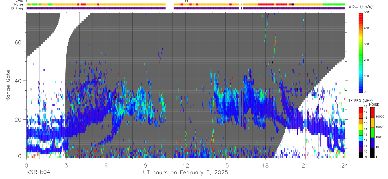Click the '500' label on the WID colorbar
This screenshot has width=388, height=179.
pos(367,13)
